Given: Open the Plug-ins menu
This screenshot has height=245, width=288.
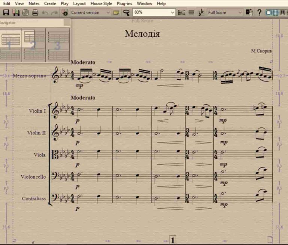Looking at the screenshot, I should click(x=124, y=3).
